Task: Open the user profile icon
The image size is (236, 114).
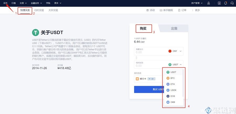Action: 208,3
